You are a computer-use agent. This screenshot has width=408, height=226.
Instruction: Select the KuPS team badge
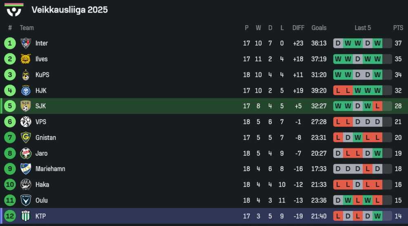pyautogui.click(x=26, y=75)
